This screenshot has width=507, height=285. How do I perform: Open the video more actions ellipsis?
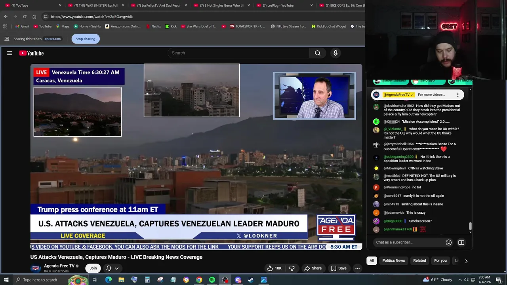pos(357,268)
